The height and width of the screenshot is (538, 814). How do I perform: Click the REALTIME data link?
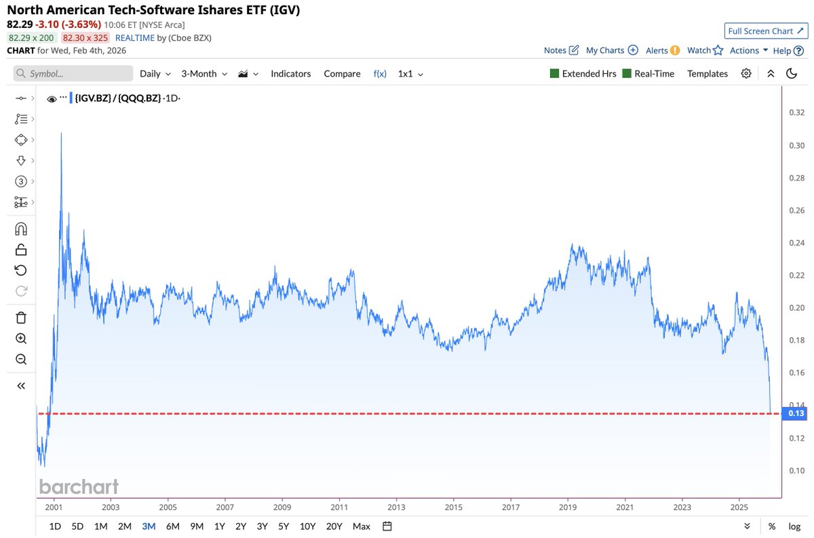(x=135, y=38)
